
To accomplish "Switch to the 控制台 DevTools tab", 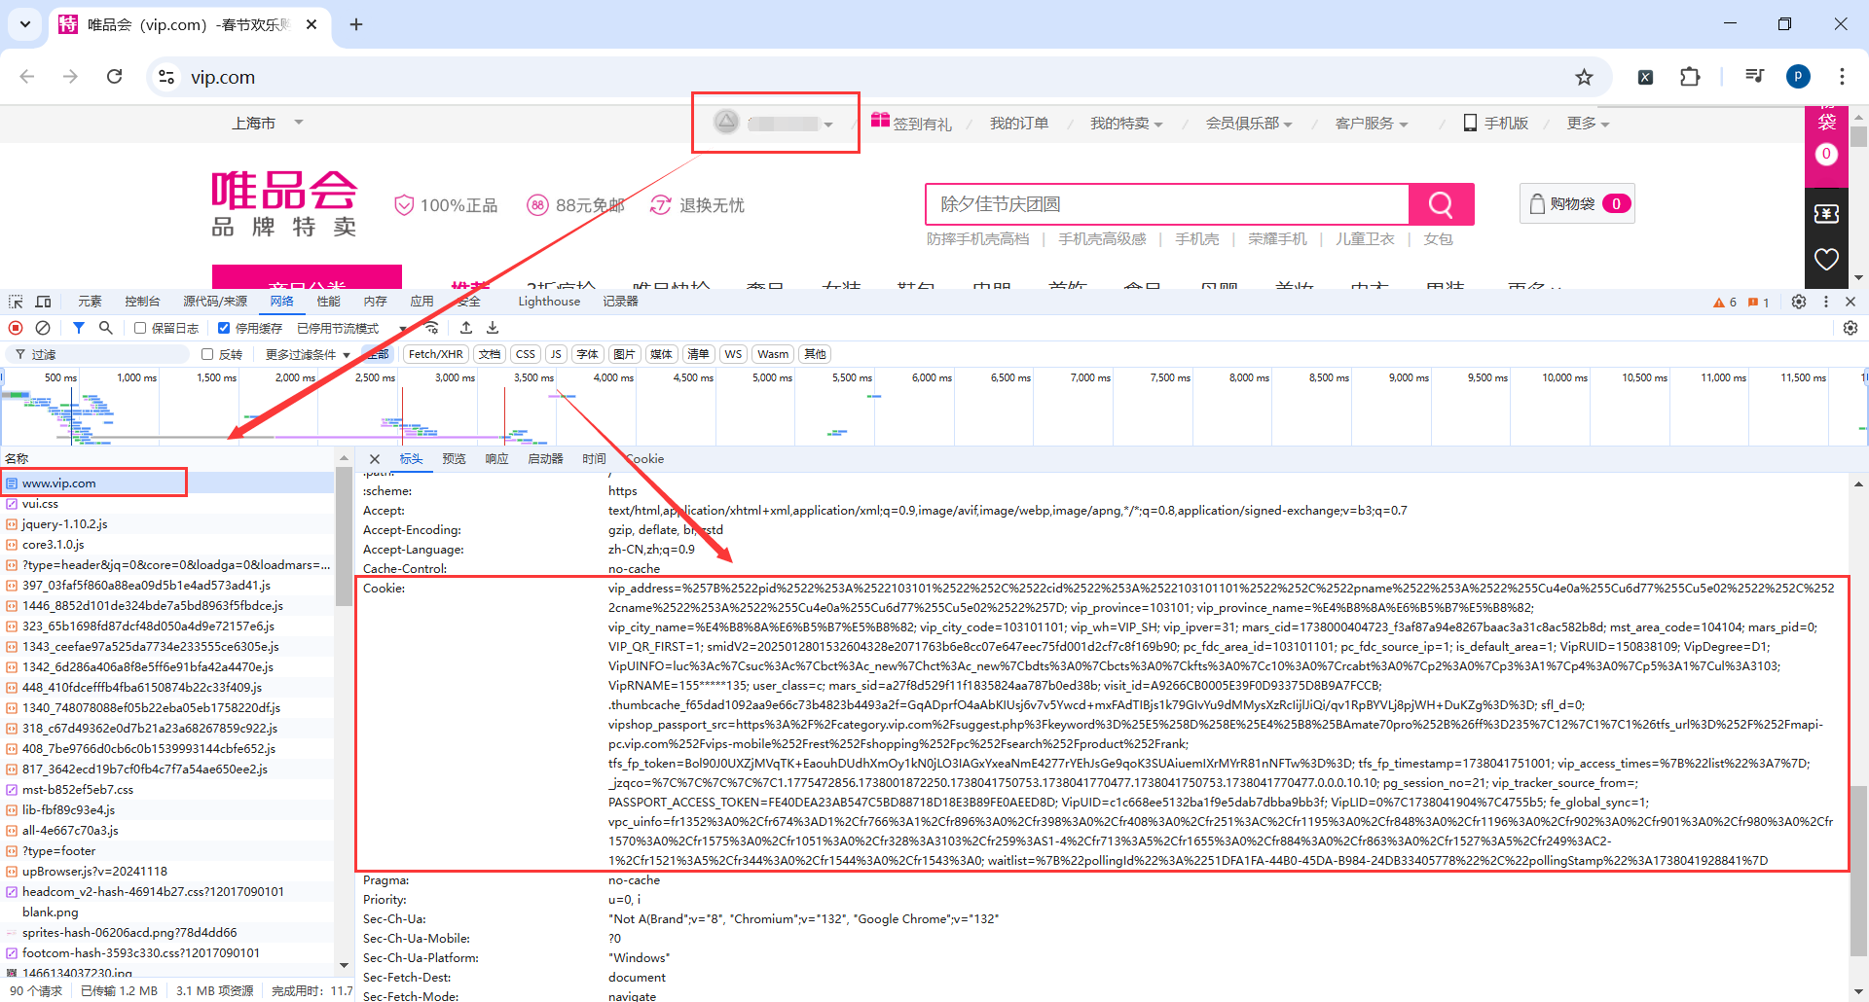I will [142, 302].
